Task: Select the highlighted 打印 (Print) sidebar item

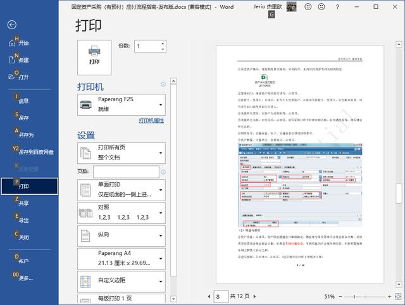Action: click(29, 186)
